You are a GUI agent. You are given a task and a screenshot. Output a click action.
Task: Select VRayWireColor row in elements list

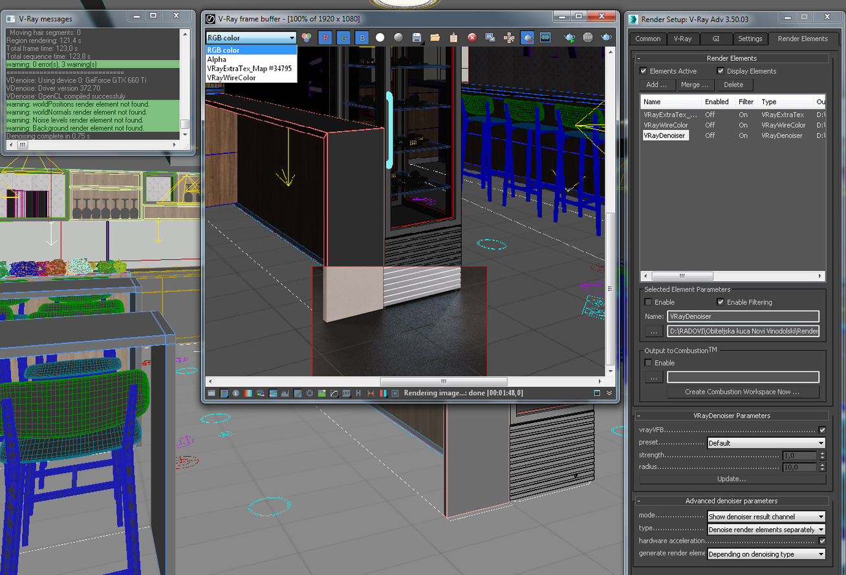733,125
